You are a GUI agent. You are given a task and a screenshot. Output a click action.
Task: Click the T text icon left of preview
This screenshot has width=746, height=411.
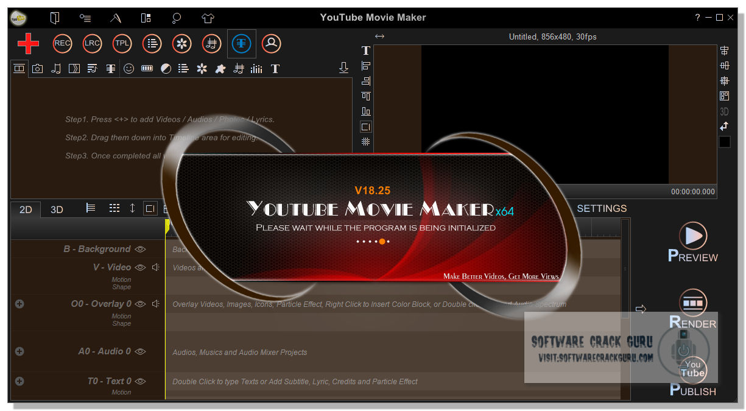click(x=366, y=51)
